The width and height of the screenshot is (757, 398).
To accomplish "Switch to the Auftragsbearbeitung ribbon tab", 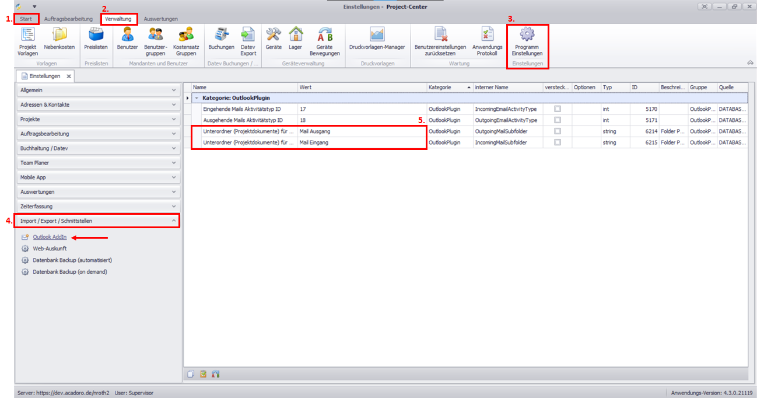I will point(68,19).
